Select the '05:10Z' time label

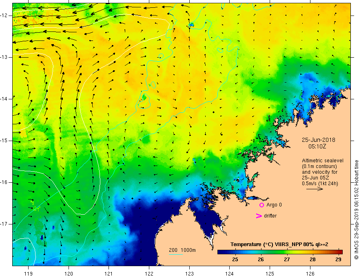pyautogui.click(x=317, y=146)
